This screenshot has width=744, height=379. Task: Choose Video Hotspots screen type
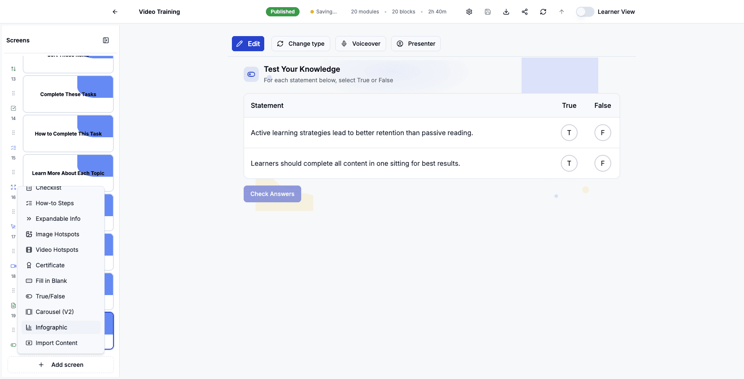click(61, 250)
